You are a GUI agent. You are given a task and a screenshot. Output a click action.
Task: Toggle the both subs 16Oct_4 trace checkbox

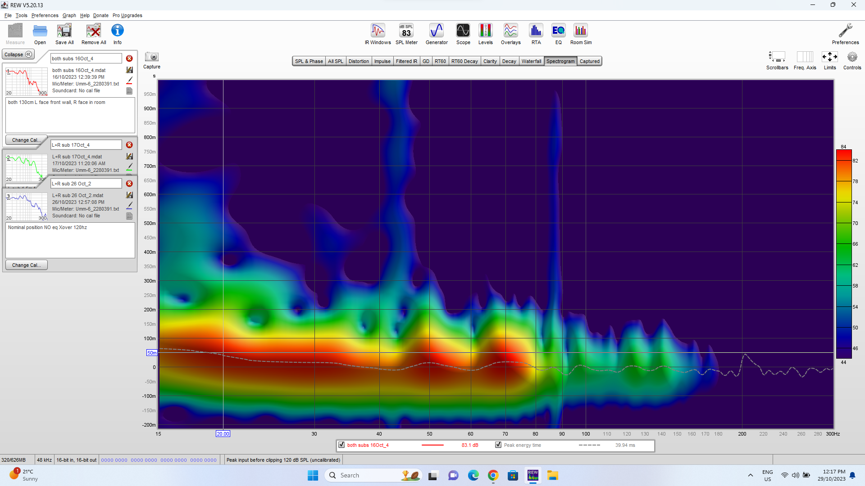(x=341, y=445)
